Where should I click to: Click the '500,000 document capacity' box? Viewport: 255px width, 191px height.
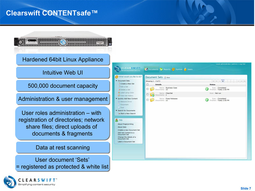tap(63, 86)
